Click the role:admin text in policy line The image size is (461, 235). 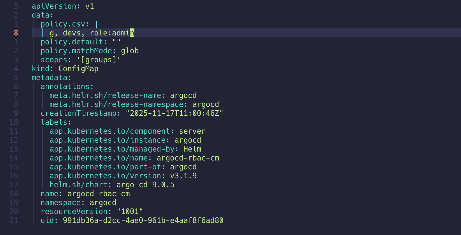(112, 33)
